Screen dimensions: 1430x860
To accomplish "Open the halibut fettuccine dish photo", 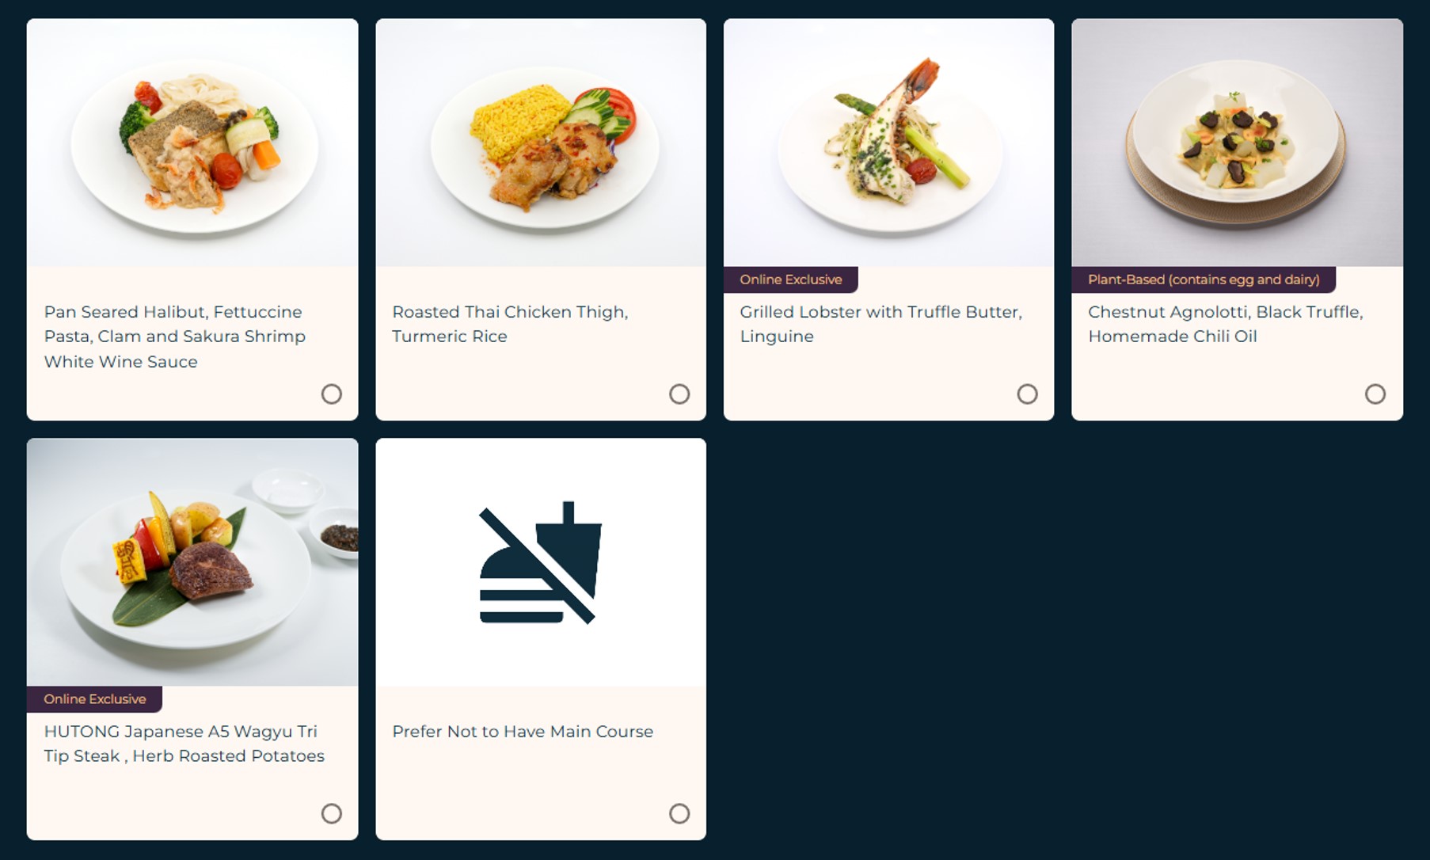I will [192, 143].
